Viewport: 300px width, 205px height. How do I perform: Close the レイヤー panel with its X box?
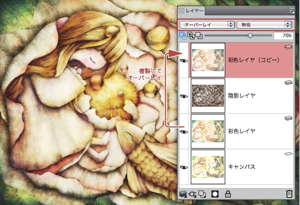[181, 11]
